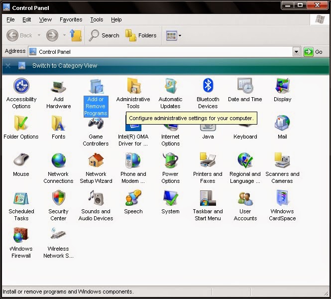Screen dimensions: 331x299
Task: Open Accessibility Options icon
Action: click(x=21, y=86)
